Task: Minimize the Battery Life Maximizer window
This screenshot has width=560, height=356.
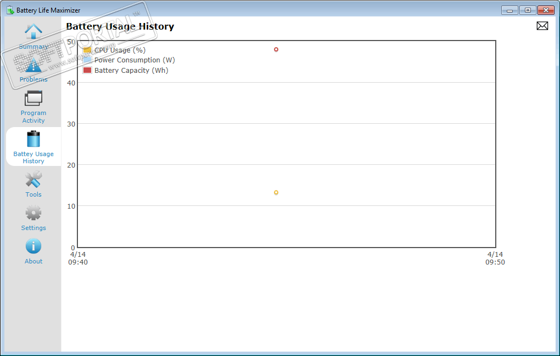Action: pos(509,10)
